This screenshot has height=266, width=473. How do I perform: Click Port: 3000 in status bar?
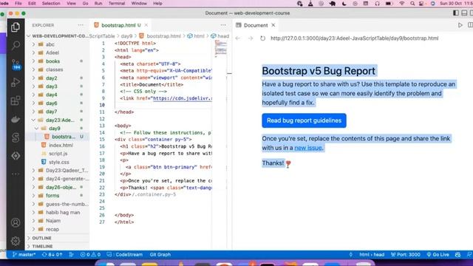tap(406, 254)
